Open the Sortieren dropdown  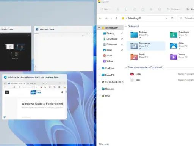tap(174, 9)
